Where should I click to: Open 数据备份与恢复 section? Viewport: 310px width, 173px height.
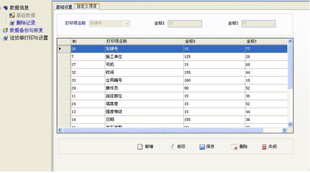click(26, 30)
